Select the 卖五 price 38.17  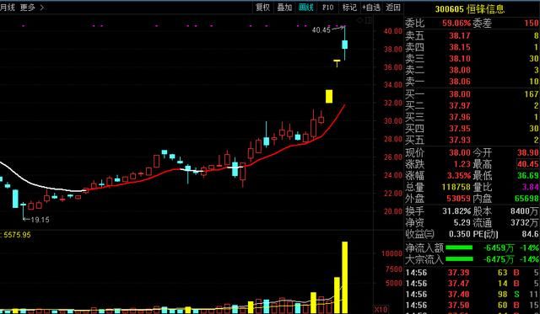click(459, 35)
